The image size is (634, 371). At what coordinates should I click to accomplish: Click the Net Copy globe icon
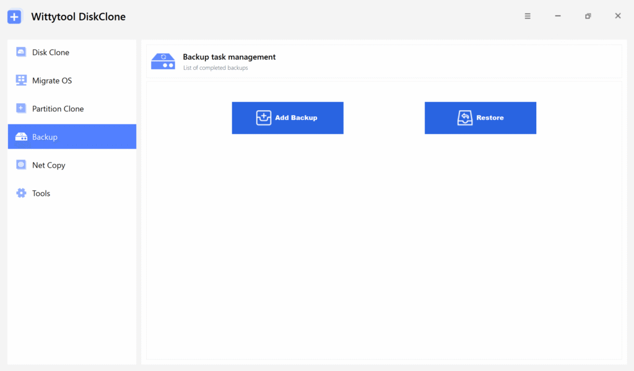click(x=21, y=164)
